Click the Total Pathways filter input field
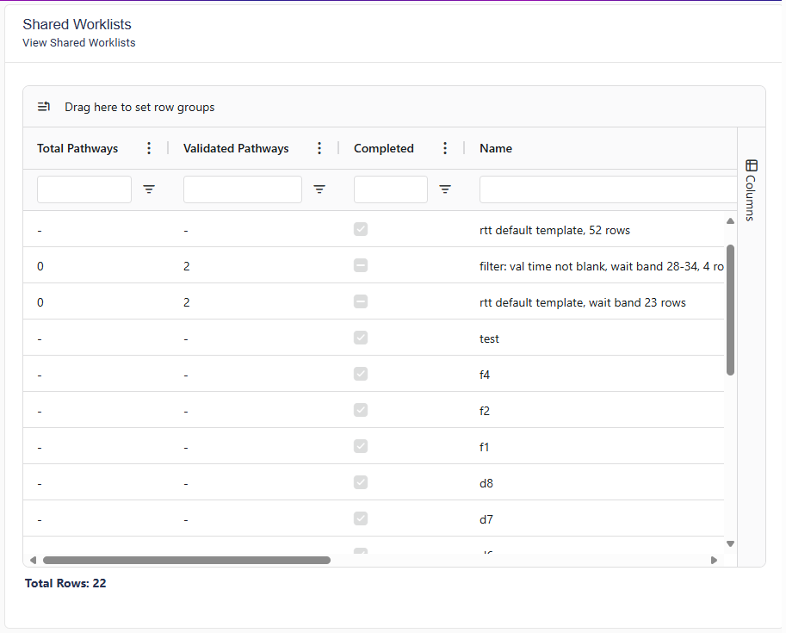This screenshot has height=633, width=786. coord(84,189)
